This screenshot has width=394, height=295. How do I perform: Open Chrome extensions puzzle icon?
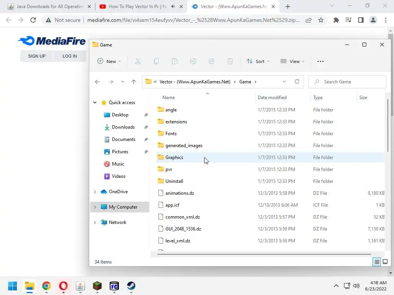pos(336,20)
